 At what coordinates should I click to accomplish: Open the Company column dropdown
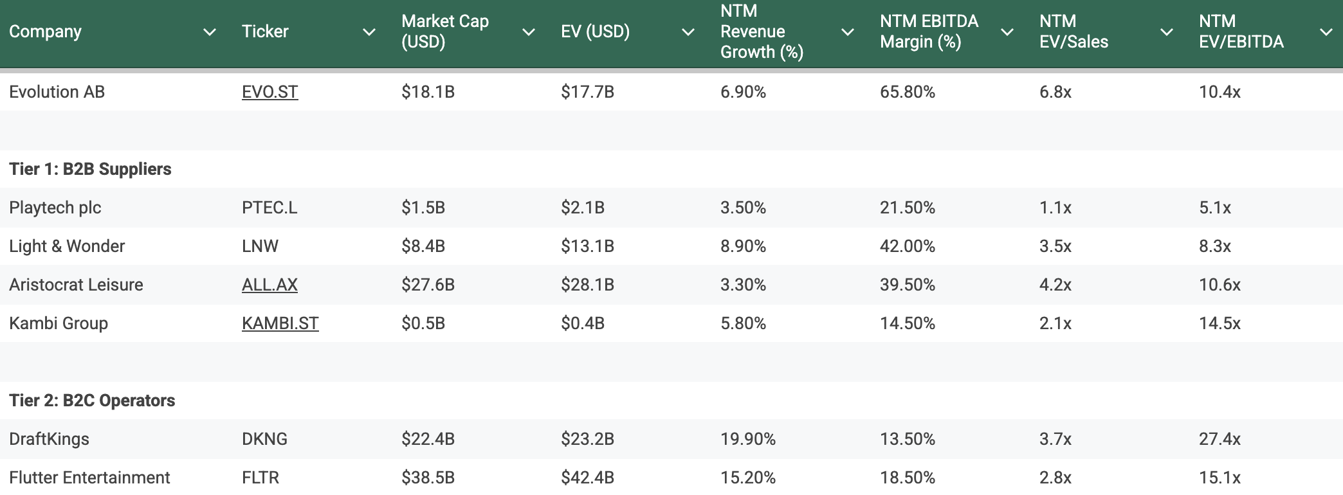pyautogui.click(x=210, y=32)
